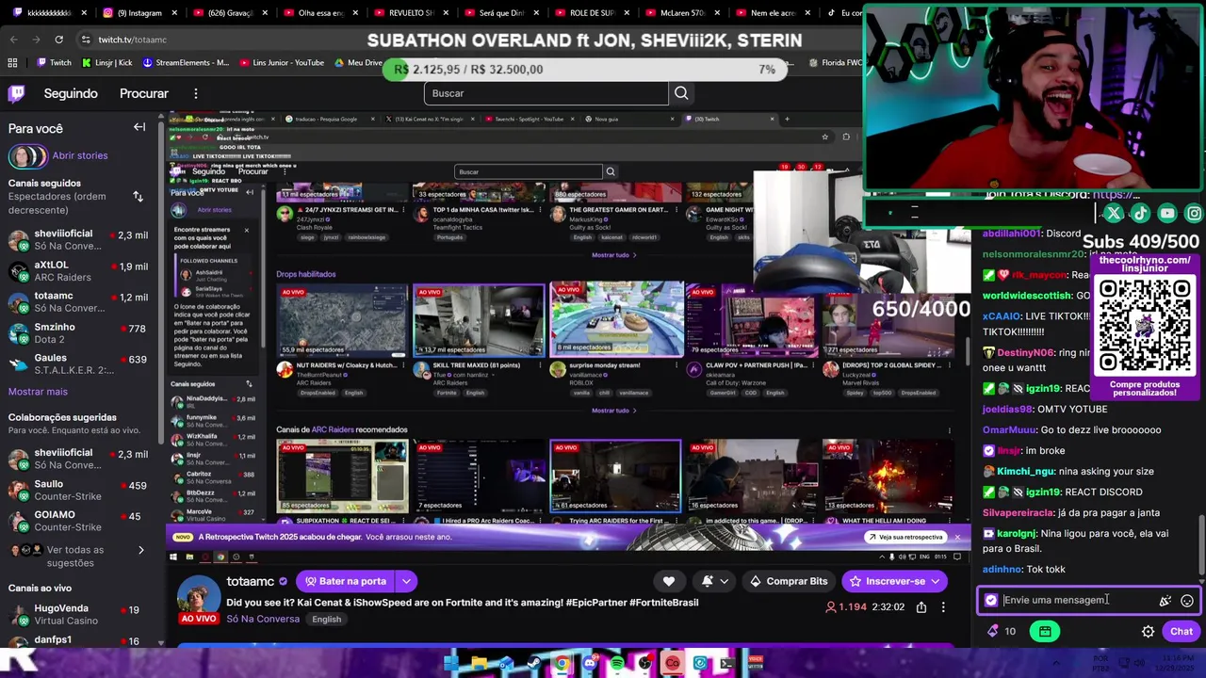Open Lins Junior - YouTube bookmark
1206x678 pixels.
tap(282, 62)
